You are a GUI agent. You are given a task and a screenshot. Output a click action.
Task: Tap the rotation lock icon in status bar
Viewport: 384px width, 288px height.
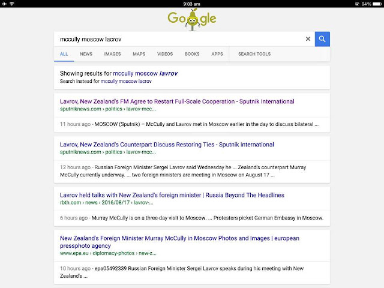(x=357, y=4)
